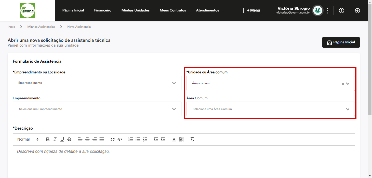Open the Normal heading style dropdown
372x178 pixels.
pyautogui.click(x=28, y=139)
